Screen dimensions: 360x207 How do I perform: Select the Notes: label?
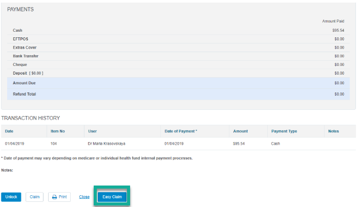pos(7,170)
